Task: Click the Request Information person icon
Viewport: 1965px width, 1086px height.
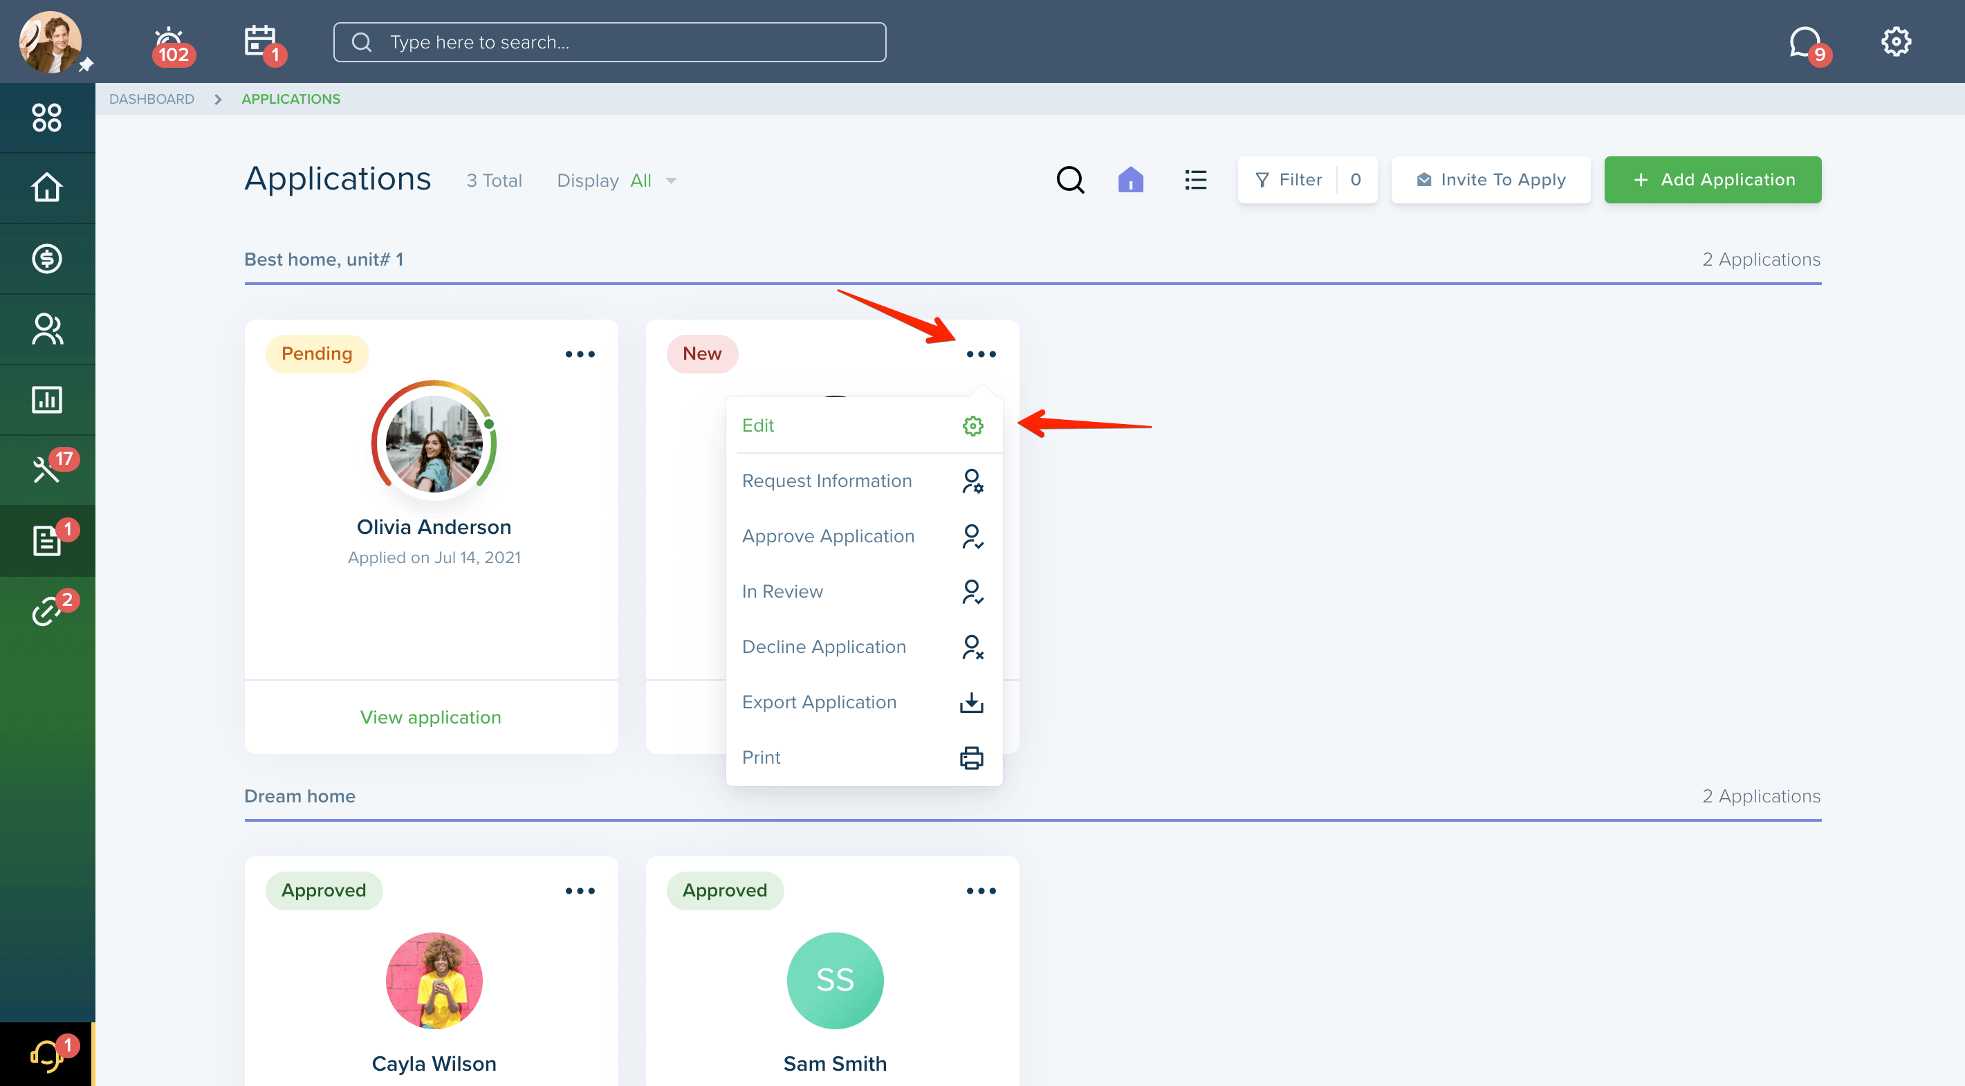Action: pos(972,481)
